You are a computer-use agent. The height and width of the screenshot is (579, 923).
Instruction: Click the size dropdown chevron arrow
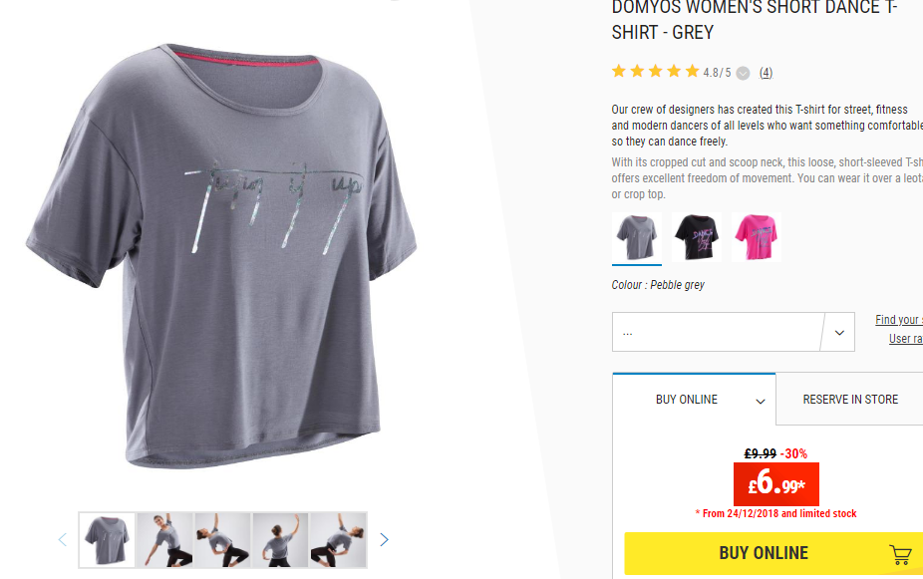(839, 333)
